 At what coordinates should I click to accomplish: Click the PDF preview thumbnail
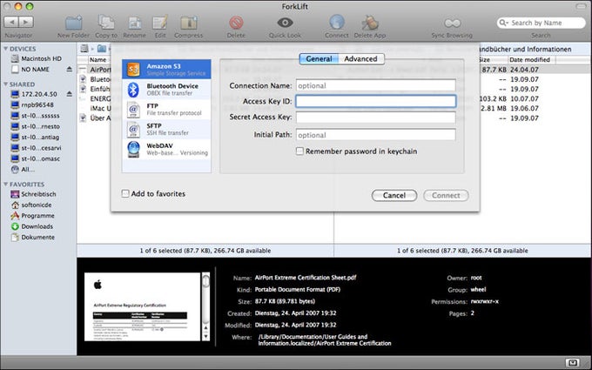[x=142, y=306]
